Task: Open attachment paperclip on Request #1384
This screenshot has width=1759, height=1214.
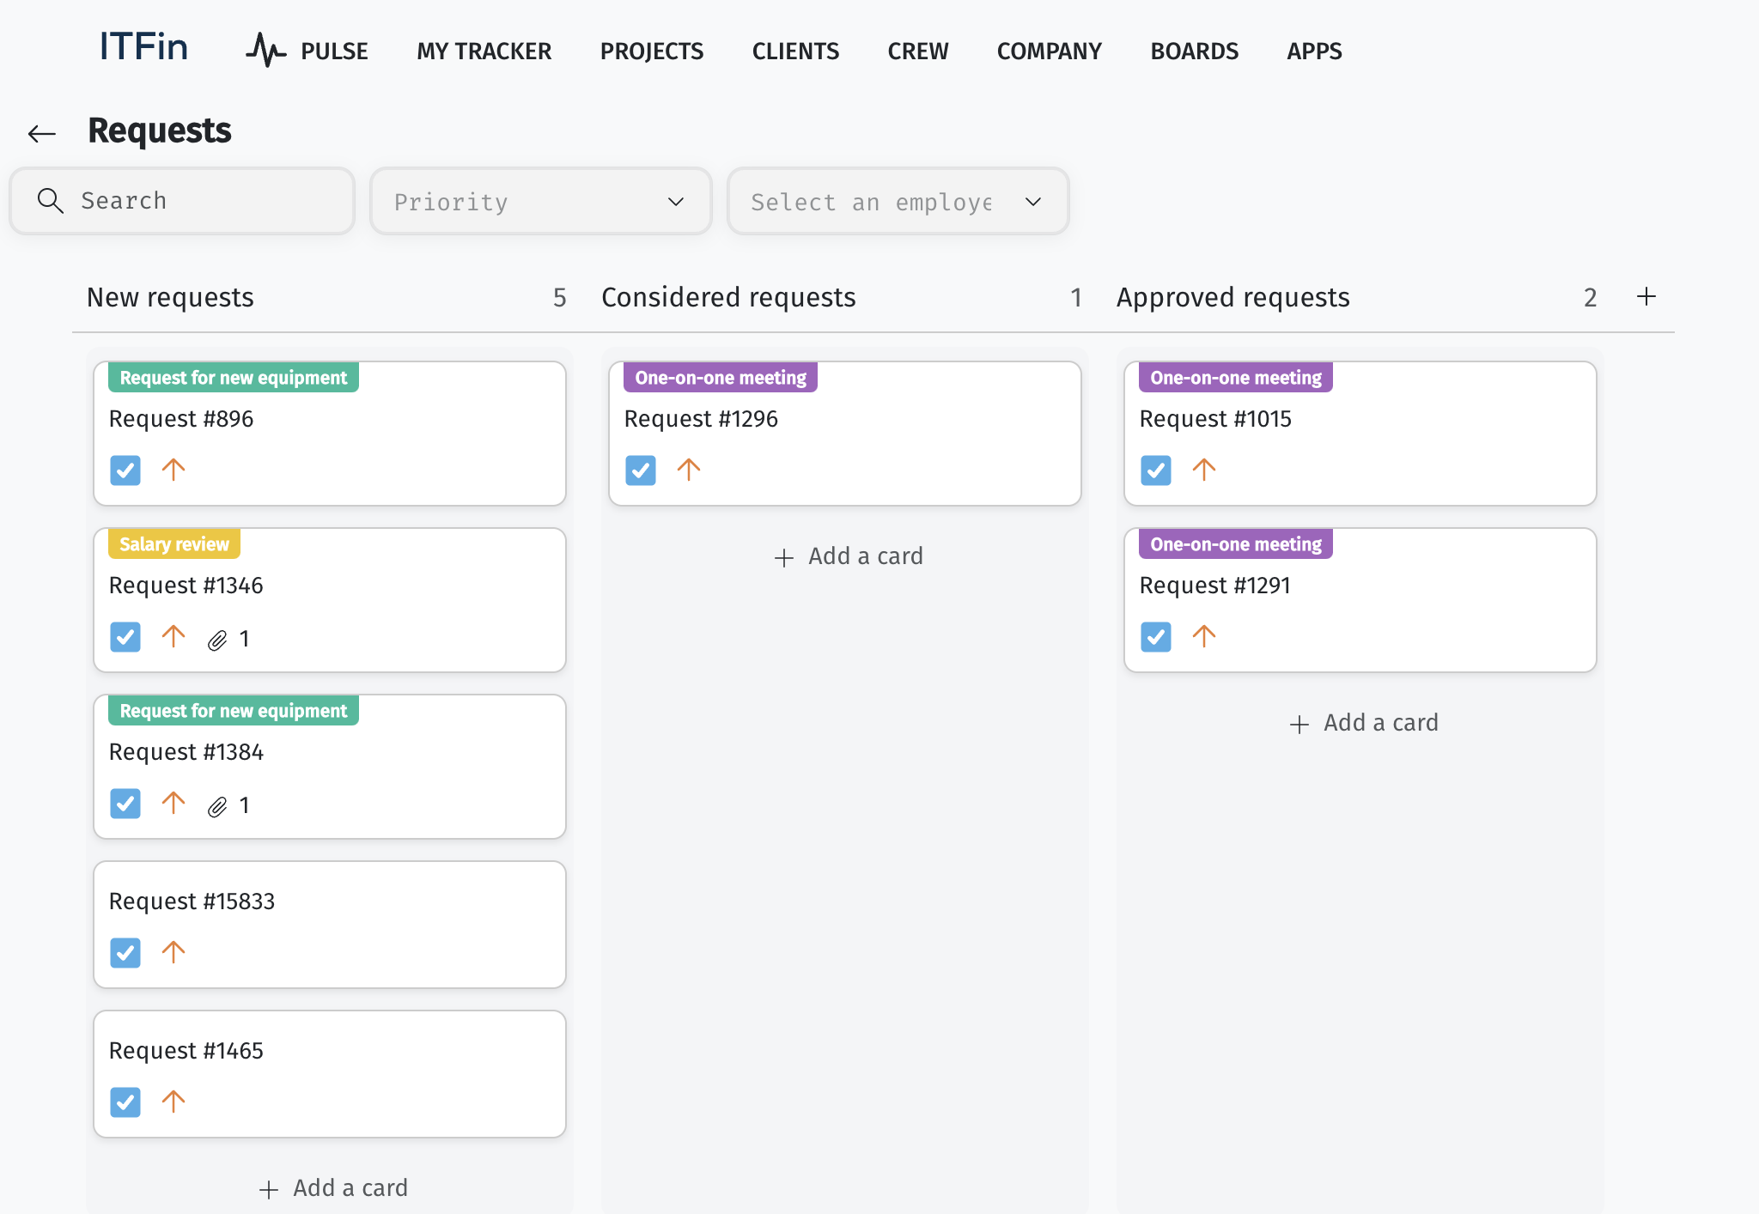Action: 217,807
